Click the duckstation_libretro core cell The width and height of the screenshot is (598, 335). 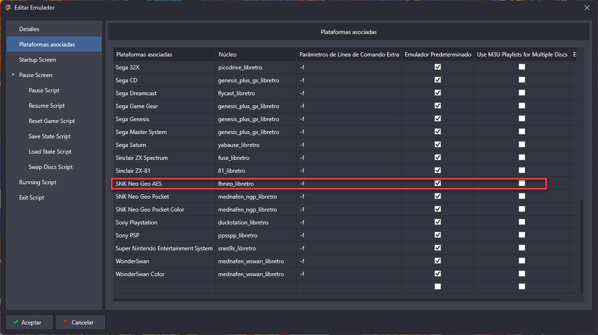click(256, 222)
